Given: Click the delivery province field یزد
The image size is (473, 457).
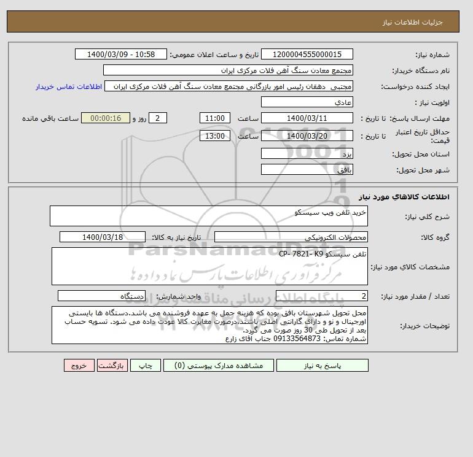Looking at the screenshot, I should (307, 153).
